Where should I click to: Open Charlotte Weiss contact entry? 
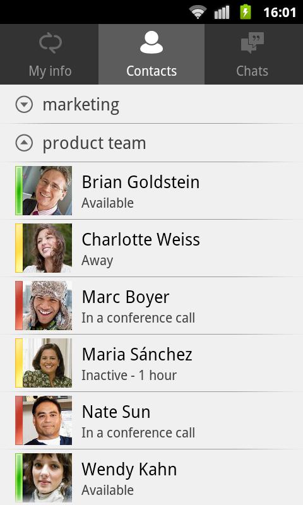click(151, 248)
